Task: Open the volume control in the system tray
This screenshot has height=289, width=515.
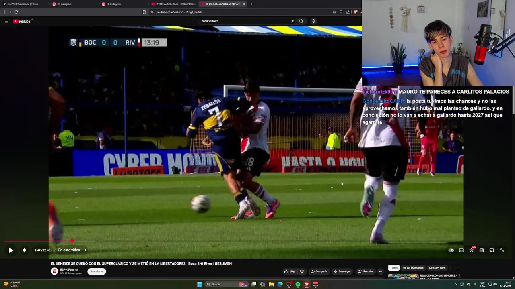Action: (x=495, y=284)
